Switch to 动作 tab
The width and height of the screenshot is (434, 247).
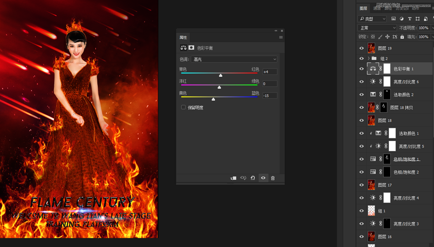415,8
